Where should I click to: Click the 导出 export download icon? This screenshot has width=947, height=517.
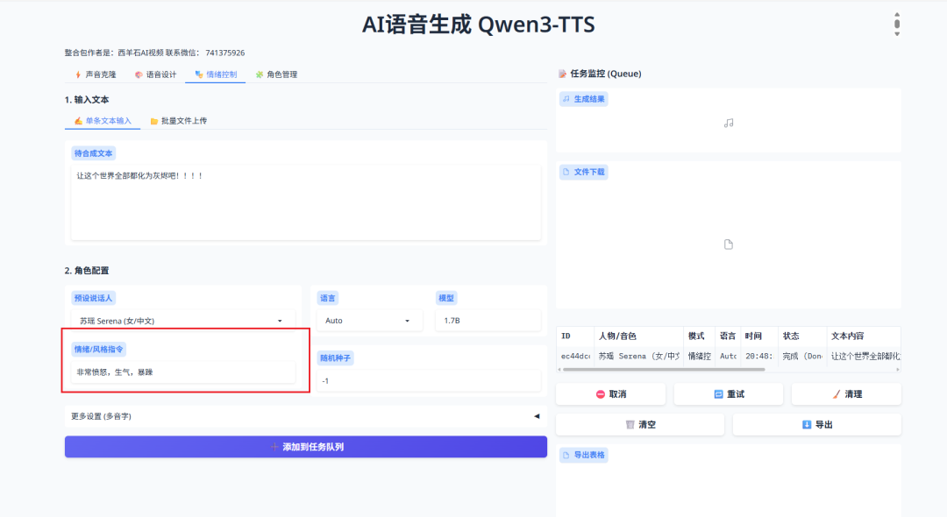805,424
